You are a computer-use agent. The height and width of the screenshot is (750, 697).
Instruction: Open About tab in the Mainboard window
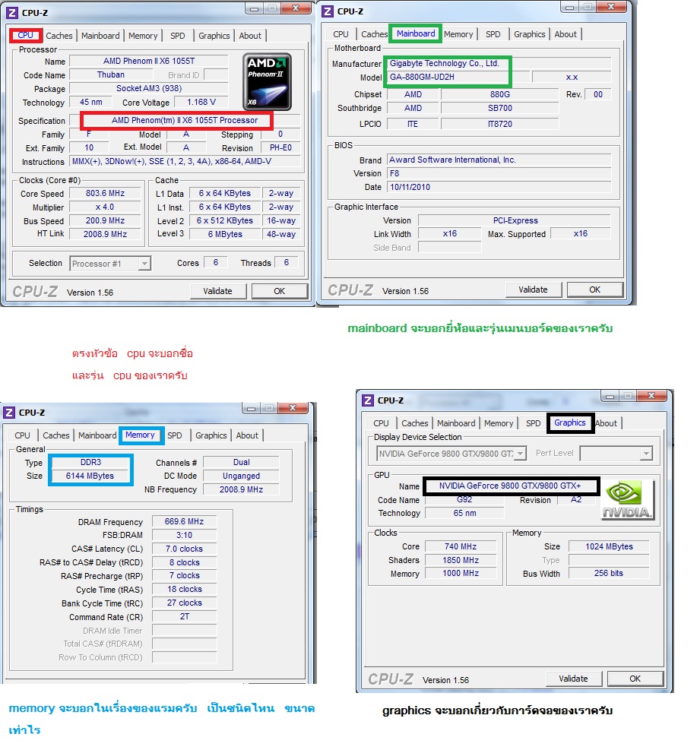tap(566, 34)
